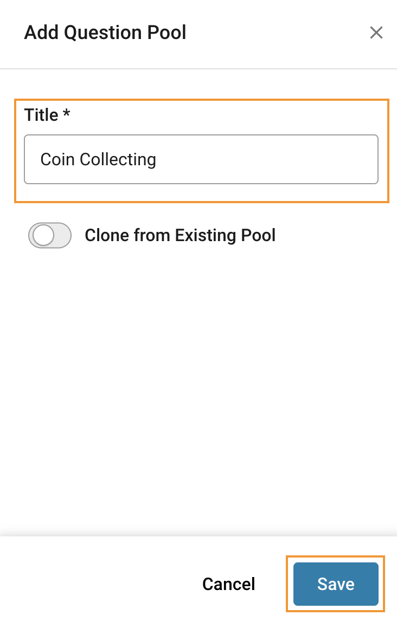397x622 pixels.
Task: Click the "Title *" field label
Action: click(47, 115)
